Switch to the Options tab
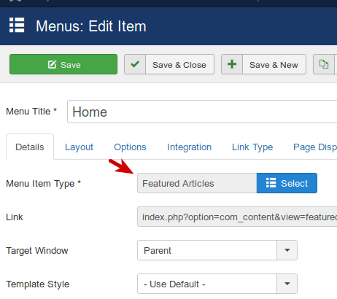 130,147
